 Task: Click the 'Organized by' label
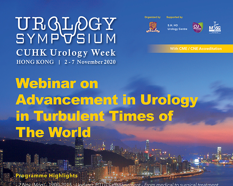coord(152,17)
